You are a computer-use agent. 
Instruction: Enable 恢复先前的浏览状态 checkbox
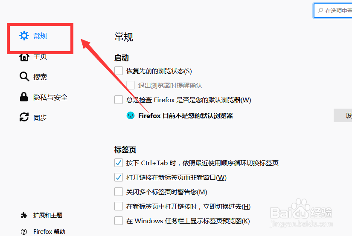tap(119, 71)
